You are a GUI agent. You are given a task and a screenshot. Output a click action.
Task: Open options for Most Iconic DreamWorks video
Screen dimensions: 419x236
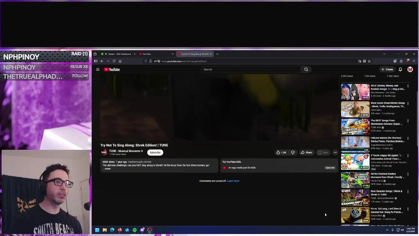tap(408, 103)
